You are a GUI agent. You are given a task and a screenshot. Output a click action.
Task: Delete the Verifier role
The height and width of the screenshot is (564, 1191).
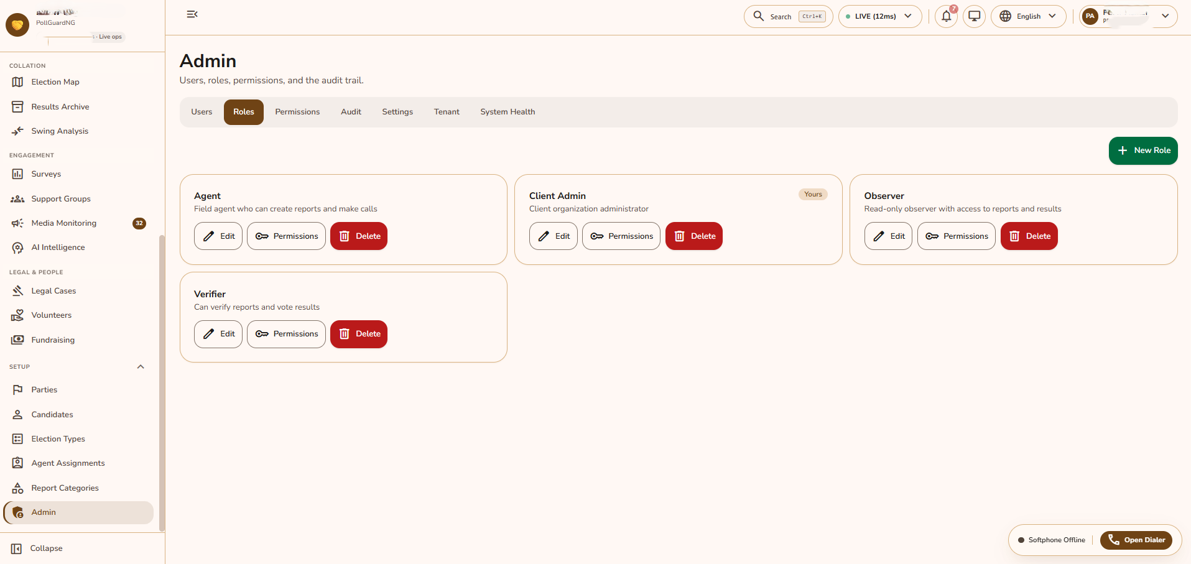(359, 334)
